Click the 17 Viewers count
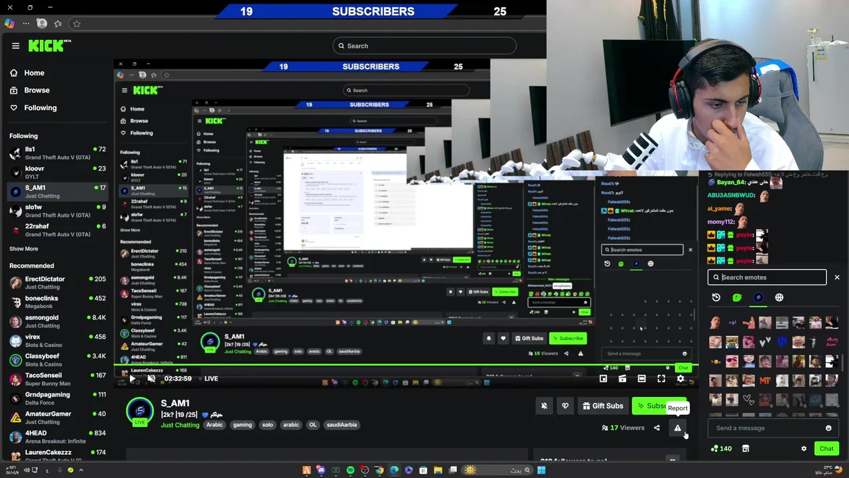Viewport: 849px width, 478px height. 623,428
